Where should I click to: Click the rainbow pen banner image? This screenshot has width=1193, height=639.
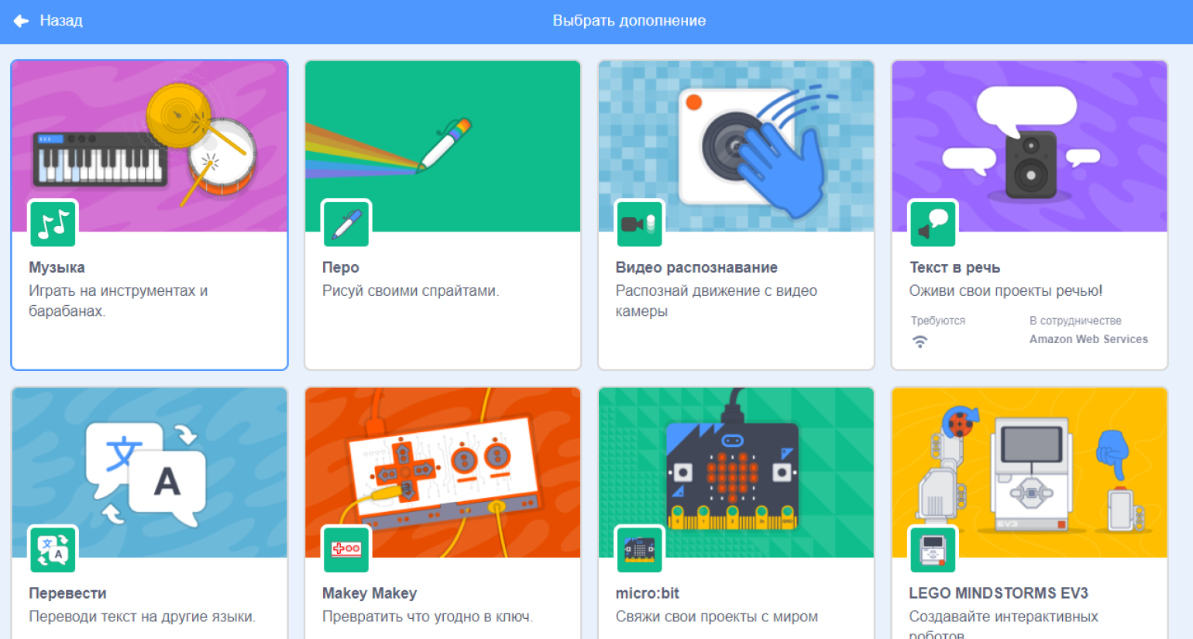pyautogui.click(x=443, y=146)
